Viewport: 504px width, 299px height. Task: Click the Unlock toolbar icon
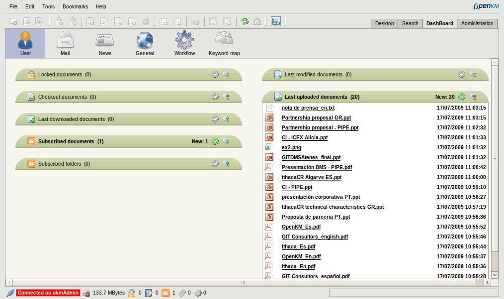73,21
